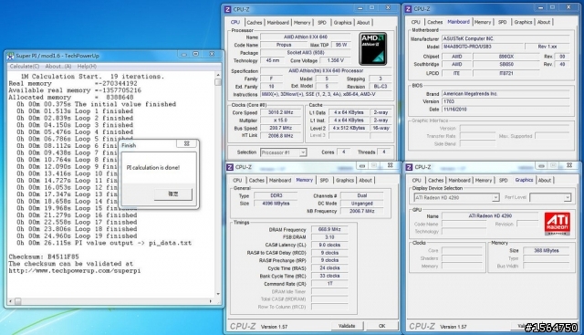Click Super PI horizontal scrollbar left arrow
The image size is (584, 335).
(10, 300)
